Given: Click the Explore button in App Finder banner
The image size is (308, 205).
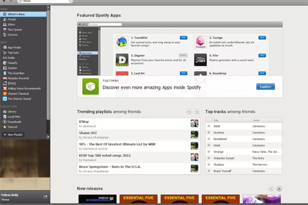Looking at the screenshot, I should pos(265,87).
